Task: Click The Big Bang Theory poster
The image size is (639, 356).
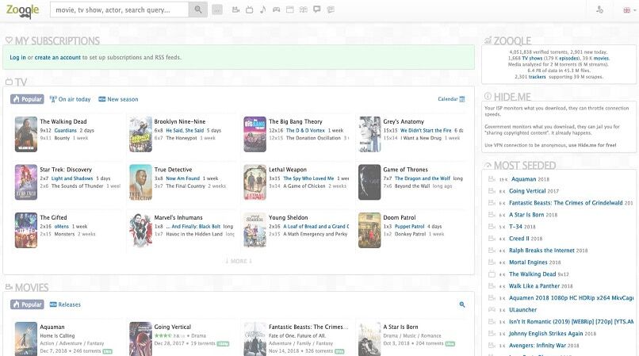Action: pyautogui.click(x=254, y=134)
